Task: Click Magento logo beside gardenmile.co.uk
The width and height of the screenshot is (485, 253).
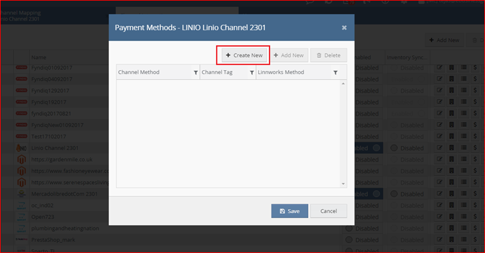Action: (21, 160)
